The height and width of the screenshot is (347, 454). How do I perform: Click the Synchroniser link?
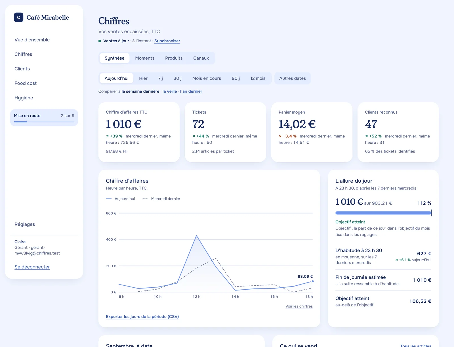(167, 41)
